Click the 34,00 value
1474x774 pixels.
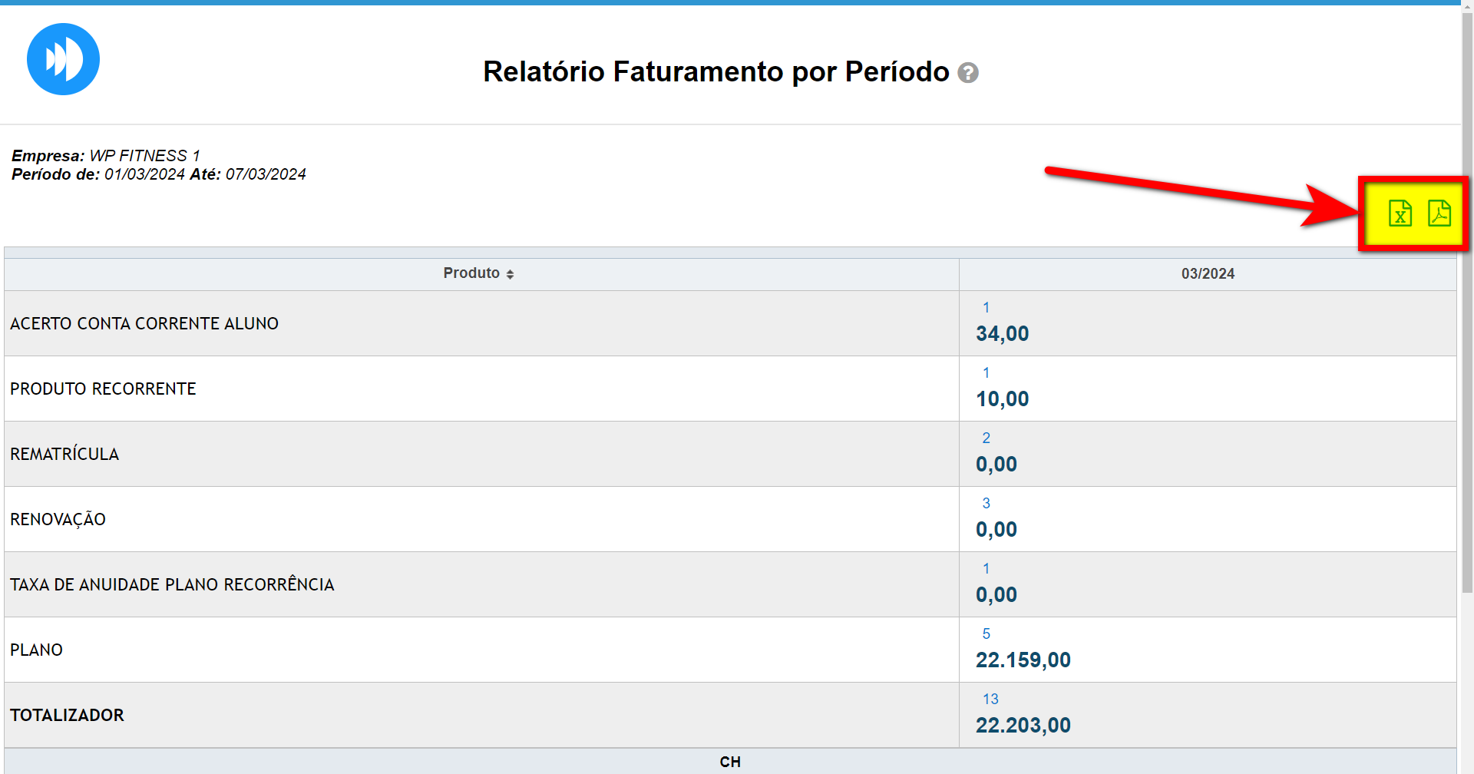click(x=1002, y=334)
